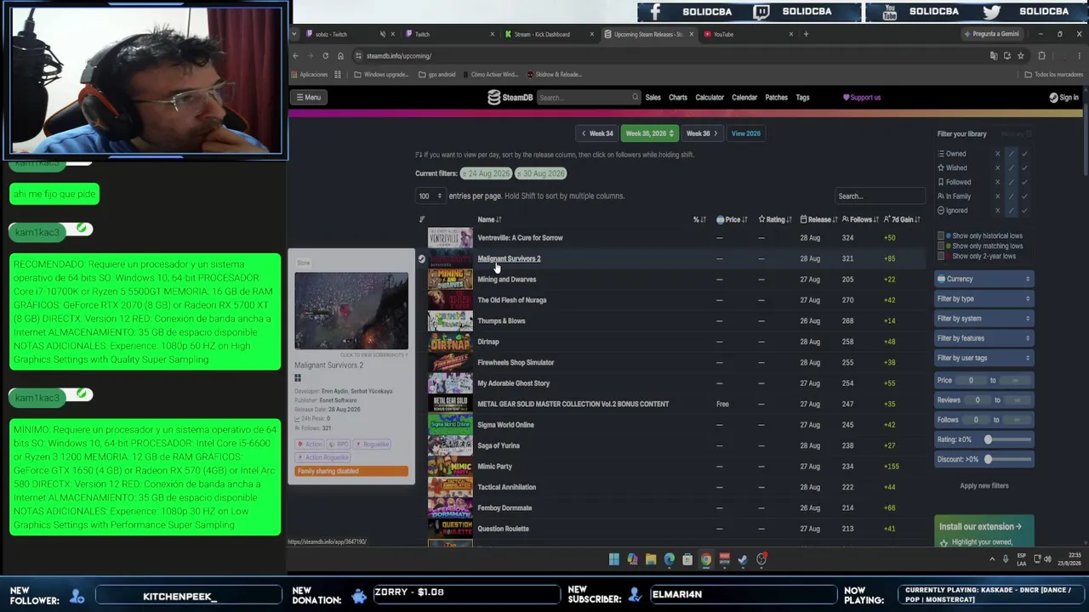Close the YouTube tab
The image size is (1089, 612).
791,34
